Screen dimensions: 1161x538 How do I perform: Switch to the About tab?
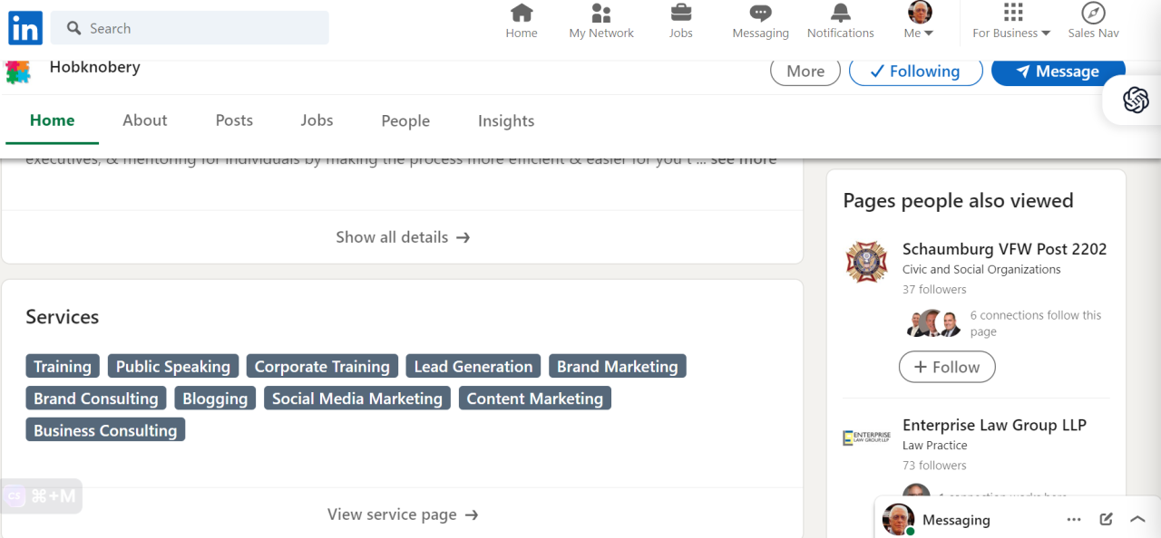coord(145,120)
